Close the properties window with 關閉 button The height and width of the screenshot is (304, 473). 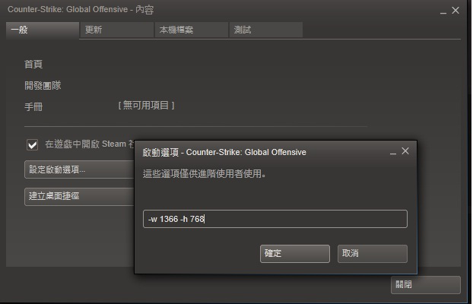tap(426, 285)
